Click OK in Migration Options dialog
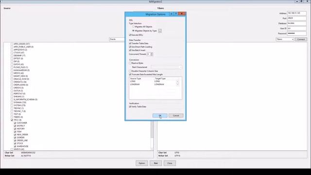 pos(160,116)
